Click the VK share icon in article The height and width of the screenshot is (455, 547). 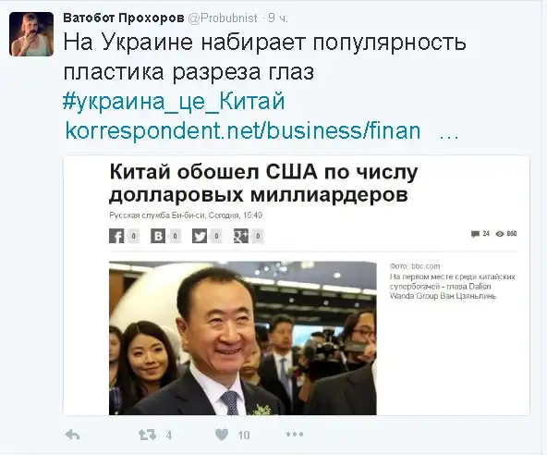[x=158, y=236]
